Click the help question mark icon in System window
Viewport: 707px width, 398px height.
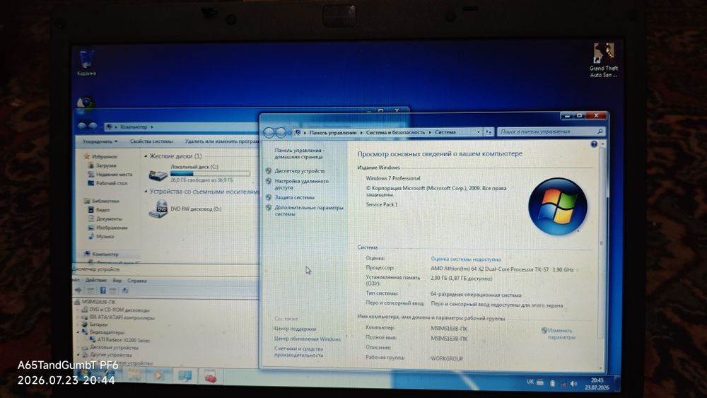click(x=594, y=144)
